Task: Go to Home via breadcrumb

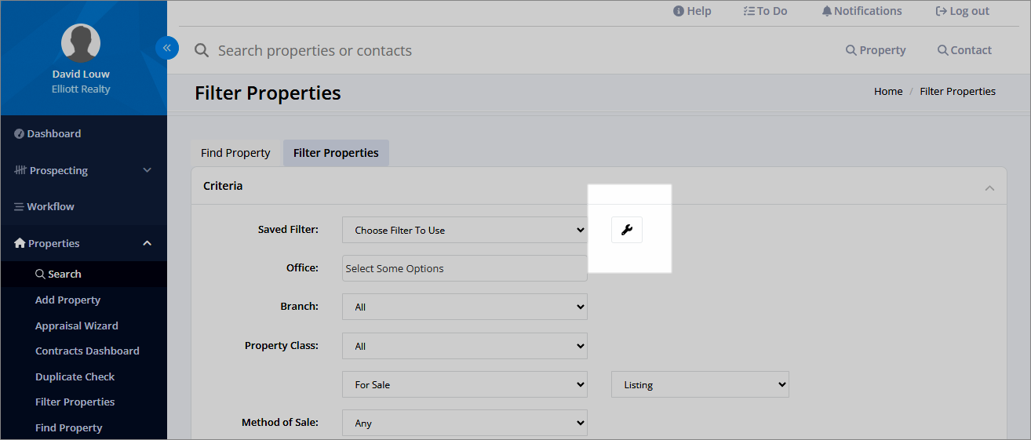Action: pos(888,92)
